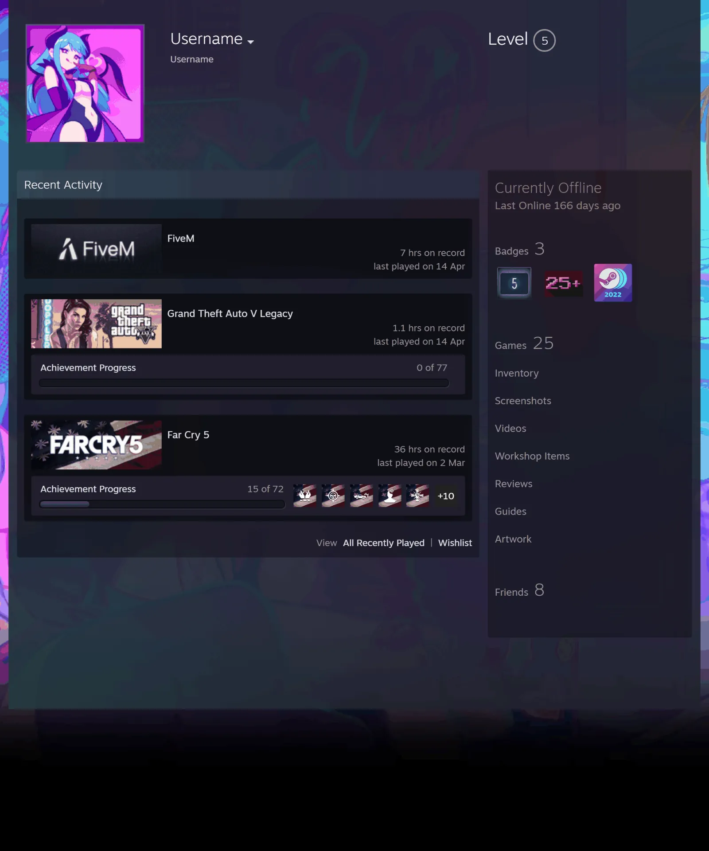Show the +10 more achievements
The width and height of the screenshot is (709, 851).
(446, 496)
